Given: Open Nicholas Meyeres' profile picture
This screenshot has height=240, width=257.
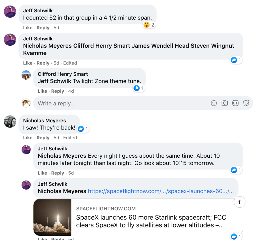Looking at the screenshot, I should (x=10, y=122).
